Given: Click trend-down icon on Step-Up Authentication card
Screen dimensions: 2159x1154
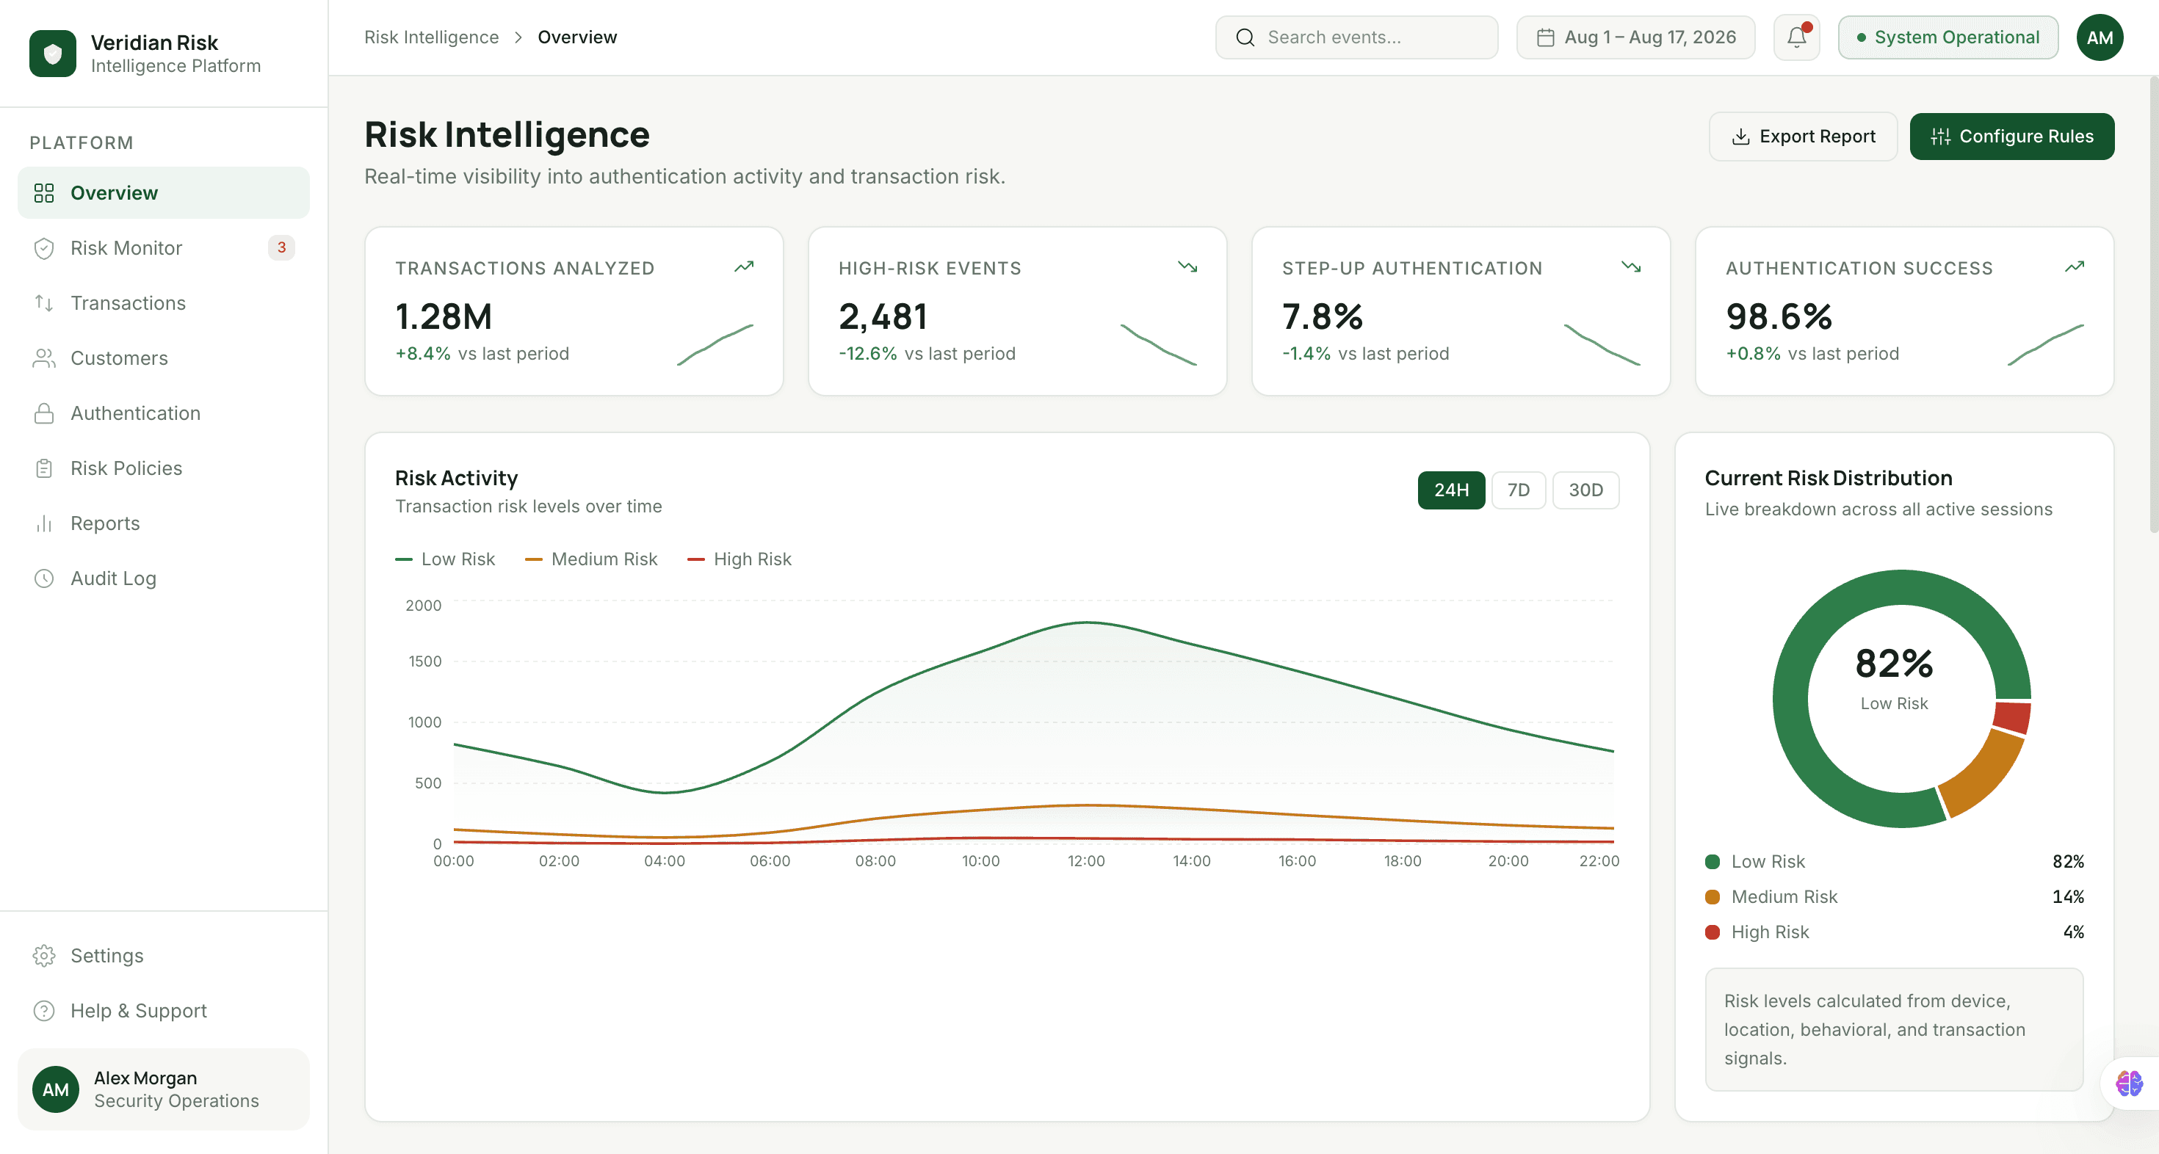Looking at the screenshot, I should [x=1630, y=266].
